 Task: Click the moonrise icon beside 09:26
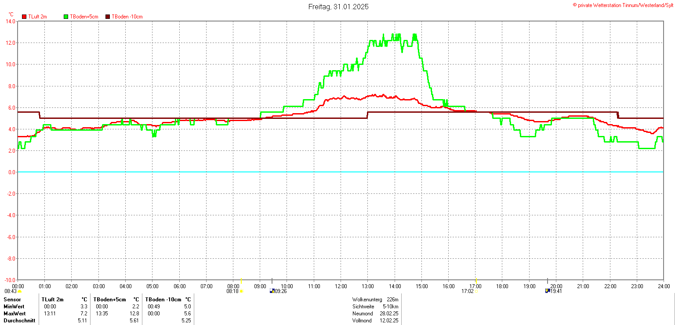click(272, 291)
